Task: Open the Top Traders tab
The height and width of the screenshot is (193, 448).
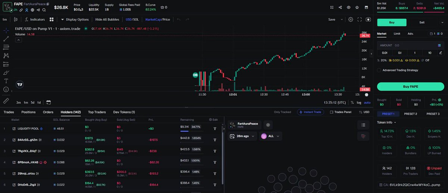Action: pos(97,112)
